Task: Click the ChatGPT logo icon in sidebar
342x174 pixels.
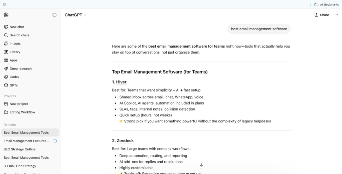Action: coord(6,15)
